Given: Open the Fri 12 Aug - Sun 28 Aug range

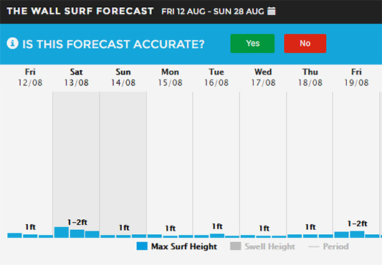Looking at the screenshot, I should pyautogui.click(x=213, y=11).
